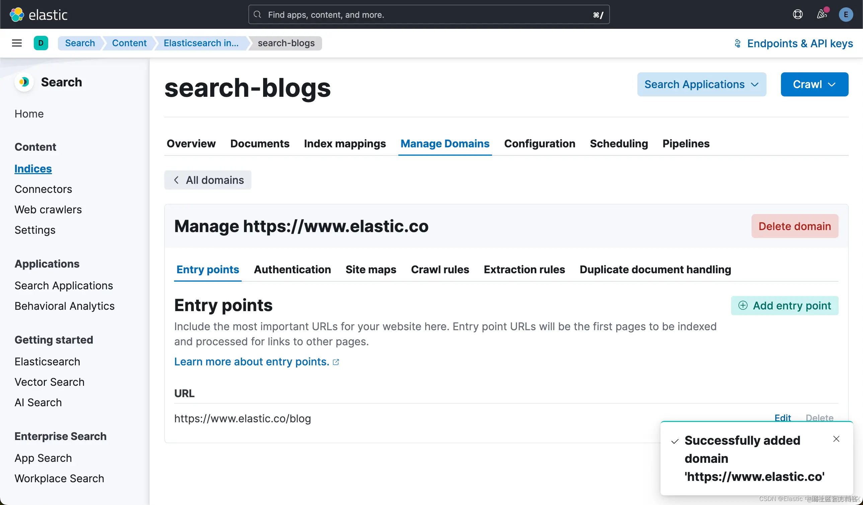Go back to All domains
Viewport: 863px width, 505px height.
click(x=208, y=180)
